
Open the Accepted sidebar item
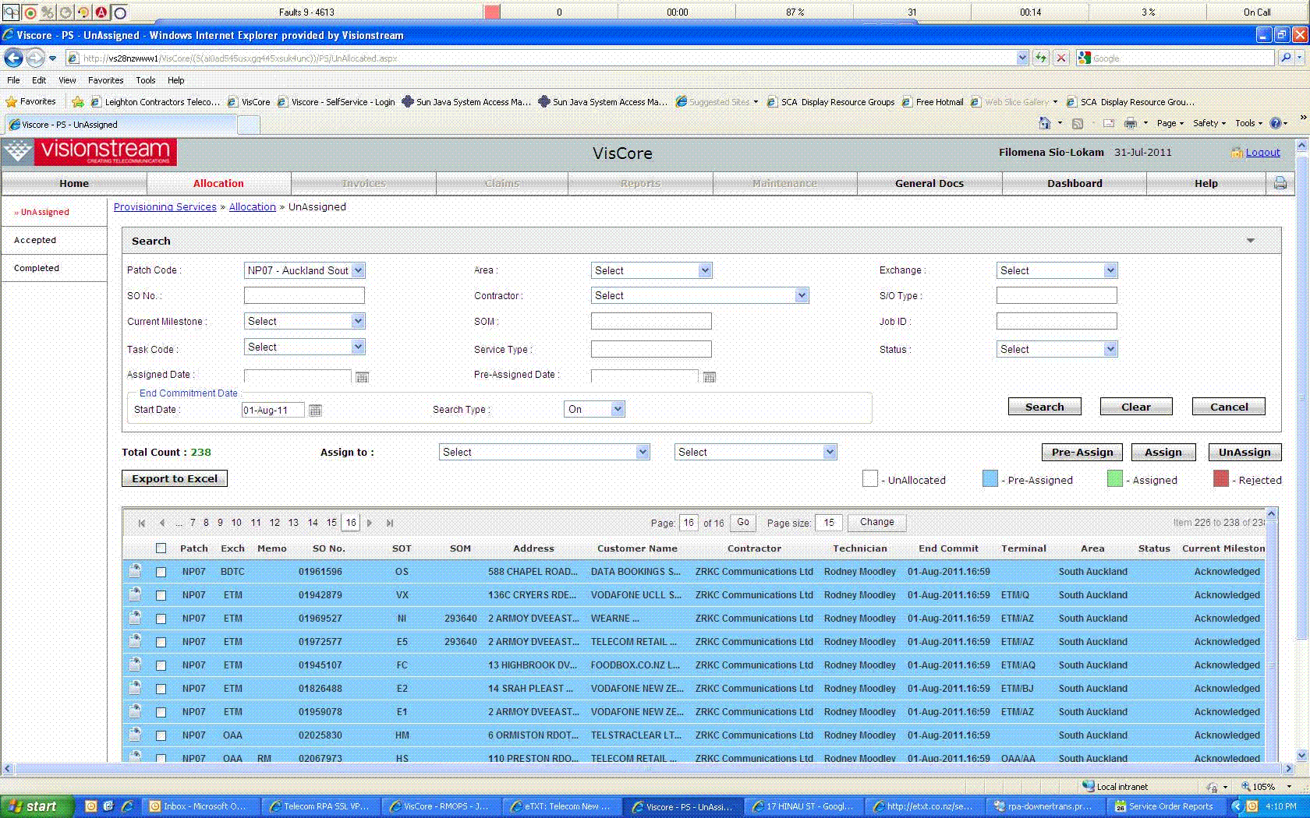point(35,240)
